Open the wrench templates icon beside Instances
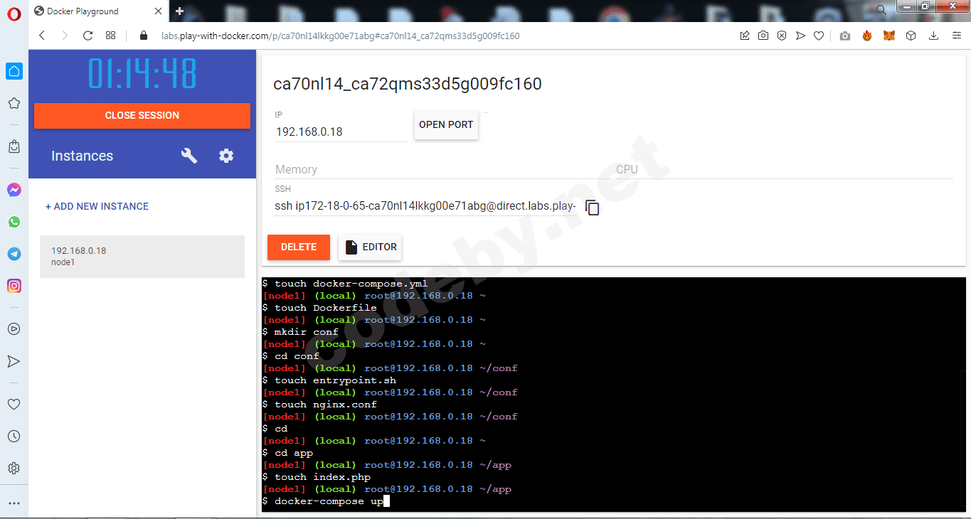The height and width of the screenshot is (519, 971). tap(189, 156)
